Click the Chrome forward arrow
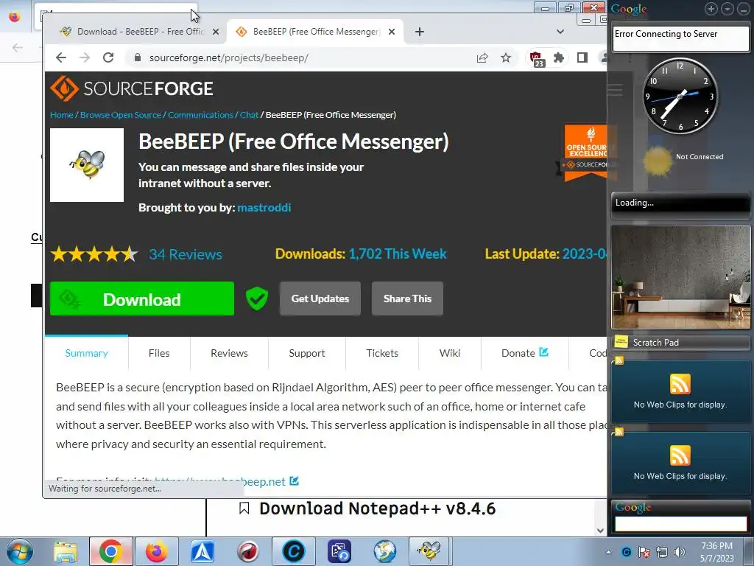The image size is (754, 566). 85,57
